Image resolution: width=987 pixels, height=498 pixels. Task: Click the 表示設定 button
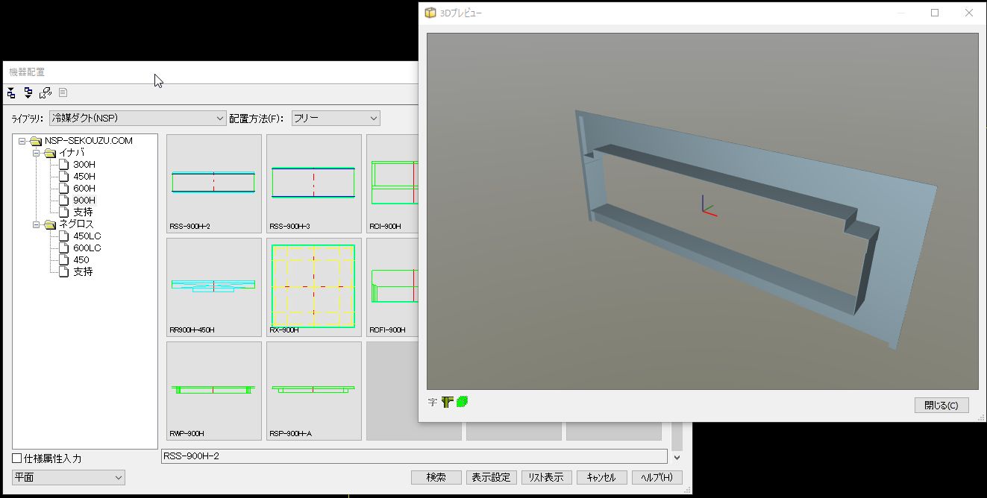click(x=491, y=477)
